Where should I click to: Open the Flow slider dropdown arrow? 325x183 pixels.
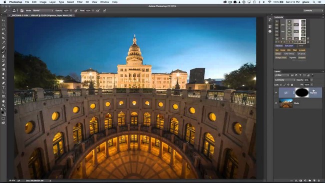tap(93, 10)
